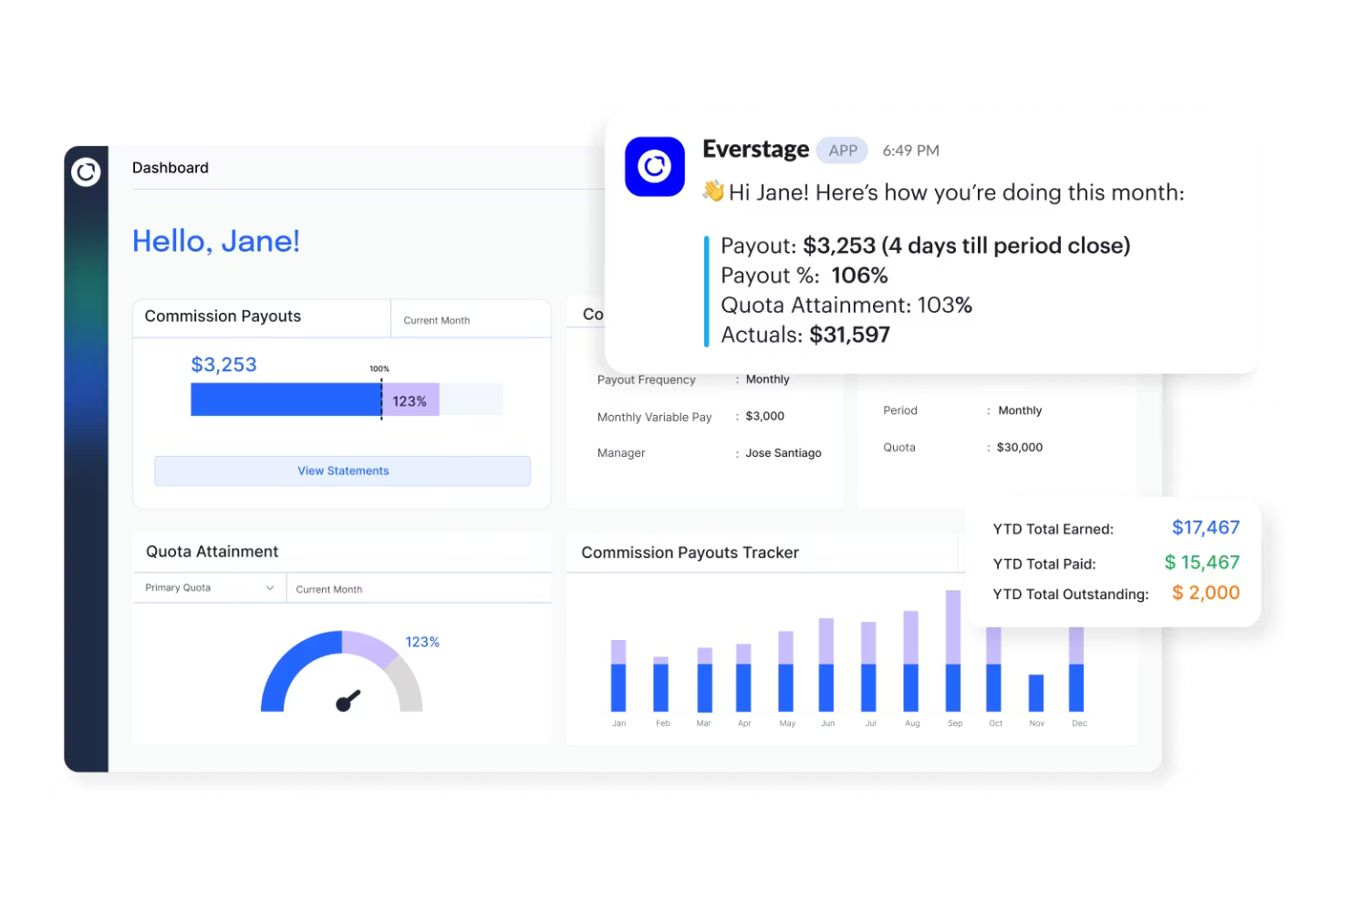1350x900 pixels.
Task: Click manager name Jose Santiago
Action: 781,452
